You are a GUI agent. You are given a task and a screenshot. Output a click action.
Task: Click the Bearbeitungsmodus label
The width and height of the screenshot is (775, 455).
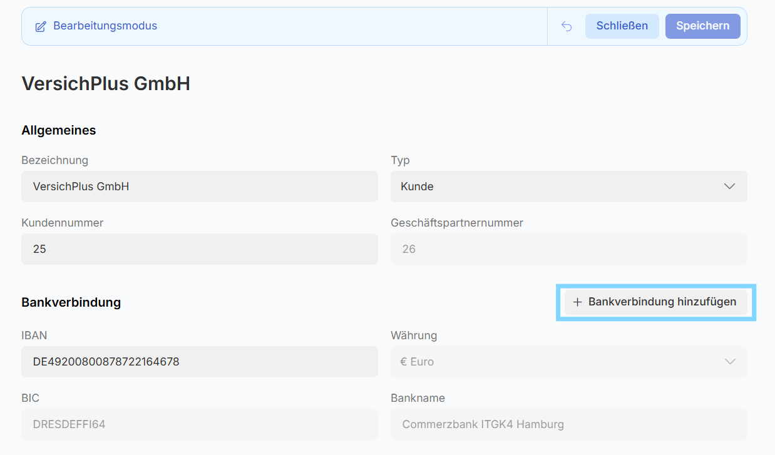[105, 26]
